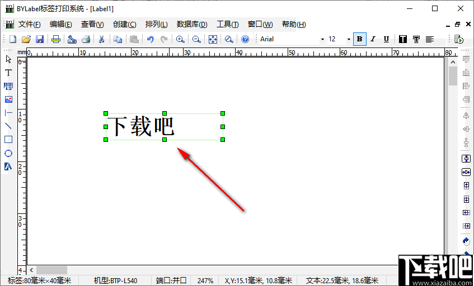Undo the last action
This screenshot has height=286, width=474.
(x=150, y=39)
